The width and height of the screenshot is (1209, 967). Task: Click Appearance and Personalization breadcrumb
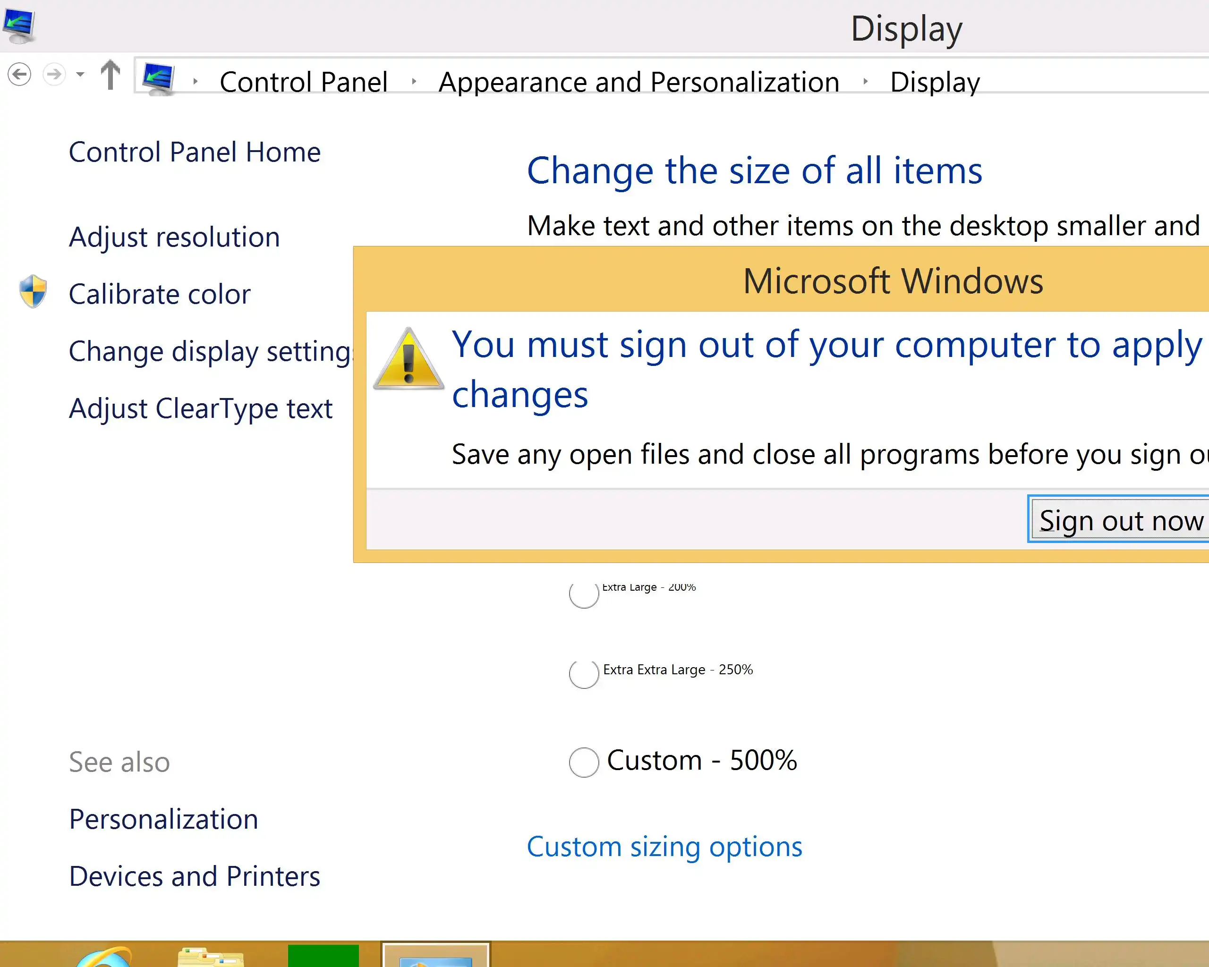tap(639, 83)
